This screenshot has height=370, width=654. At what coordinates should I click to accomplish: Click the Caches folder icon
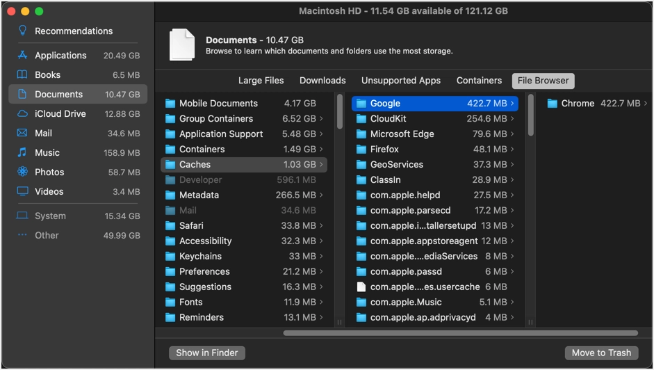170,165
